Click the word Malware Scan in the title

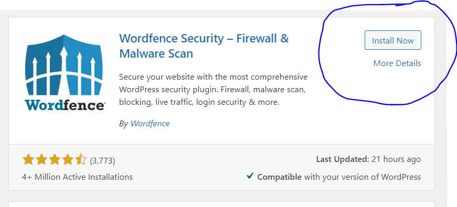click(x=156, y=53)
